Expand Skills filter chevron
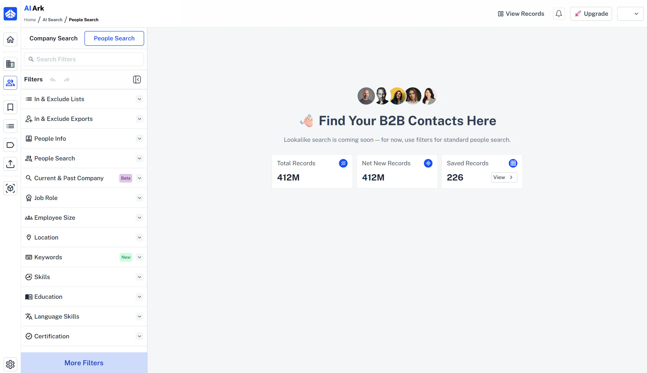The image size is (647, 373). coord(139,277)
